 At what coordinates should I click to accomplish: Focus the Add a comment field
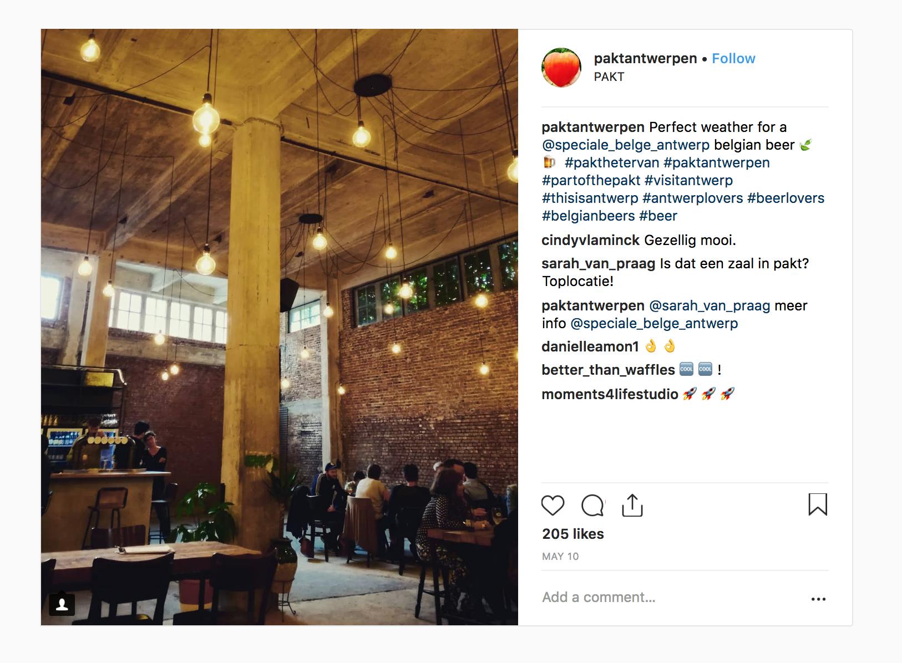point(671,597)
